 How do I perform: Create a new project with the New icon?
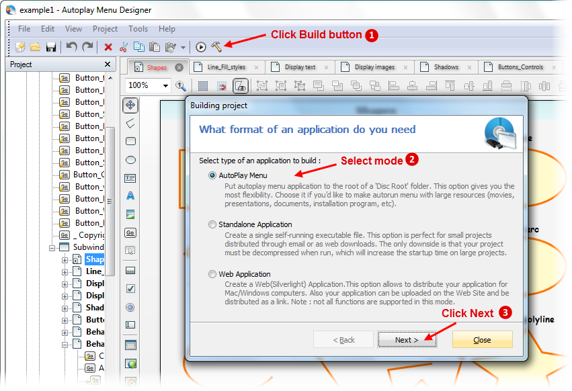click(20, 47)
